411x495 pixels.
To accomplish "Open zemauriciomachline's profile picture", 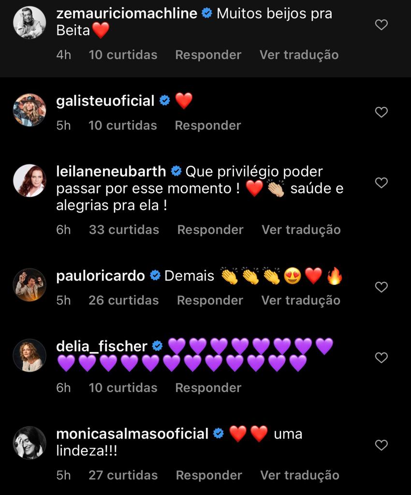I will pyautogui.click(x=29, y=23).
